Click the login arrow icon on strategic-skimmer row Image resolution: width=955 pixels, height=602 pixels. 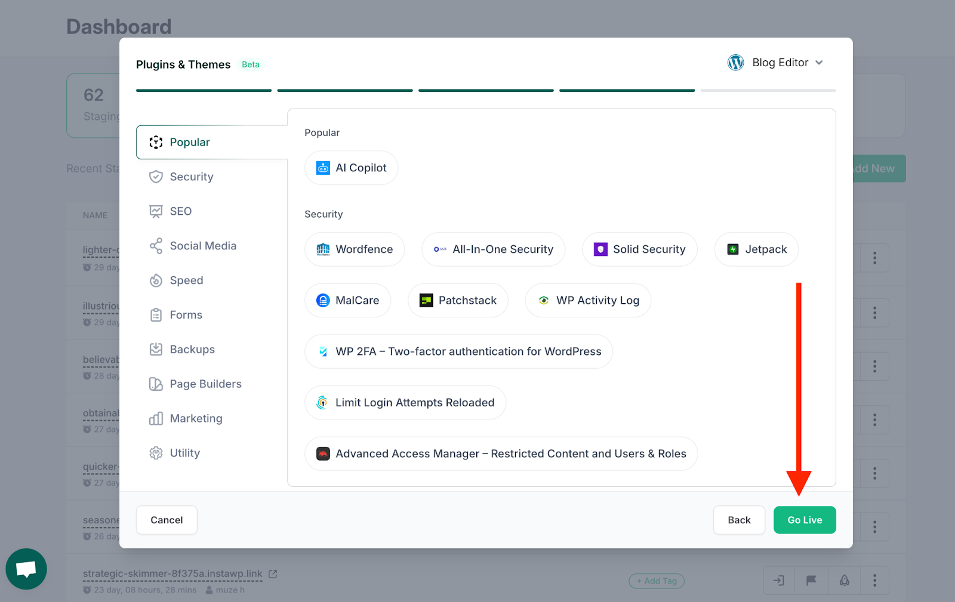779,581
